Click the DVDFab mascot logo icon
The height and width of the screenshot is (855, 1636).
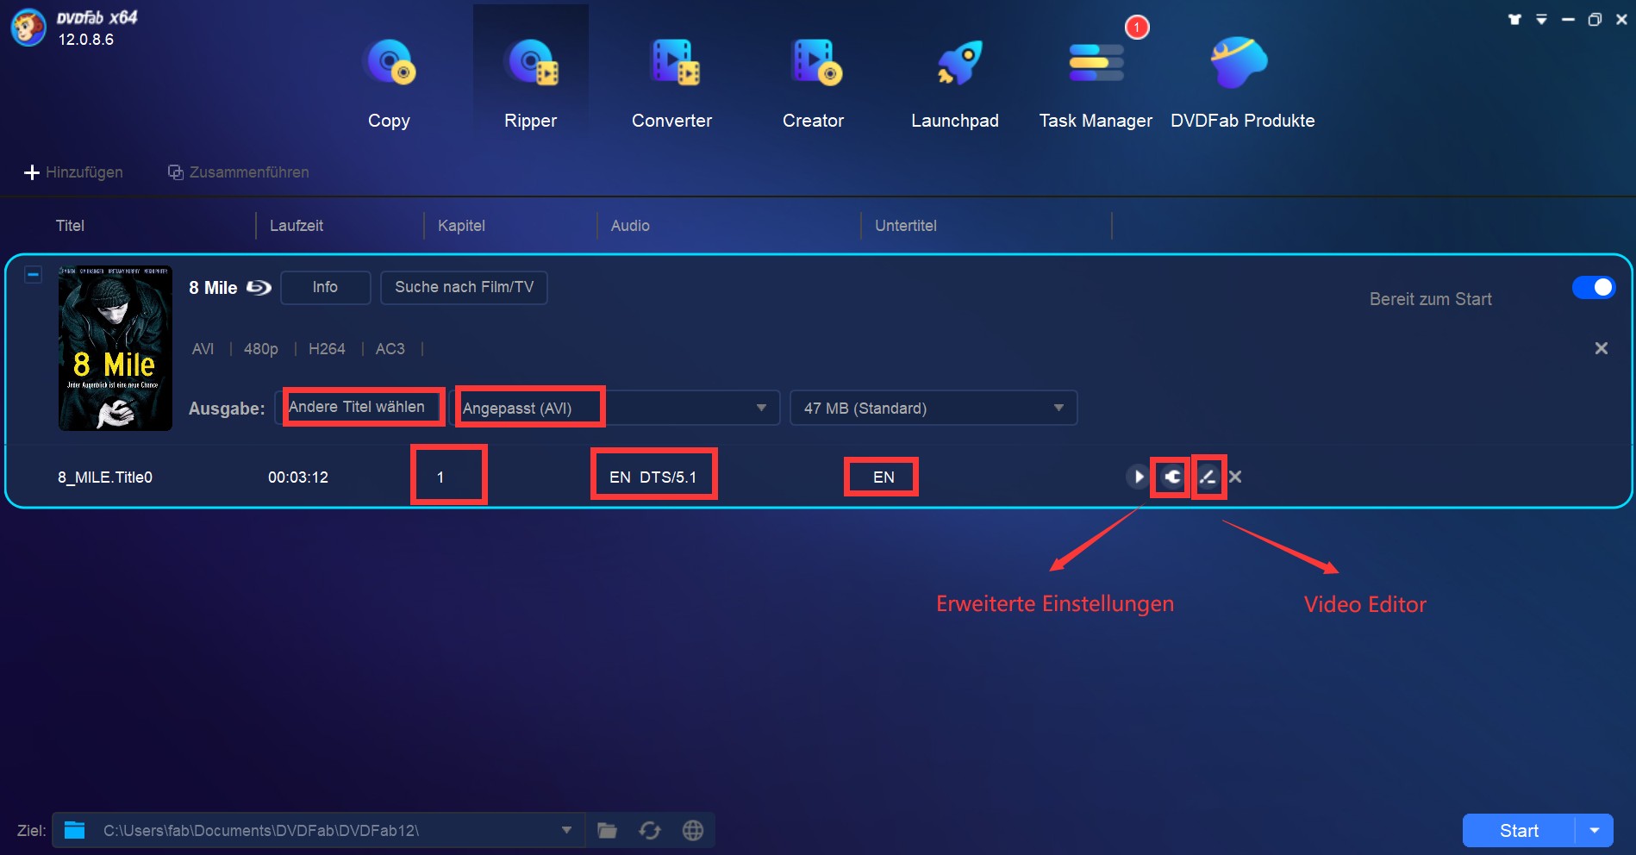(28, 28)
